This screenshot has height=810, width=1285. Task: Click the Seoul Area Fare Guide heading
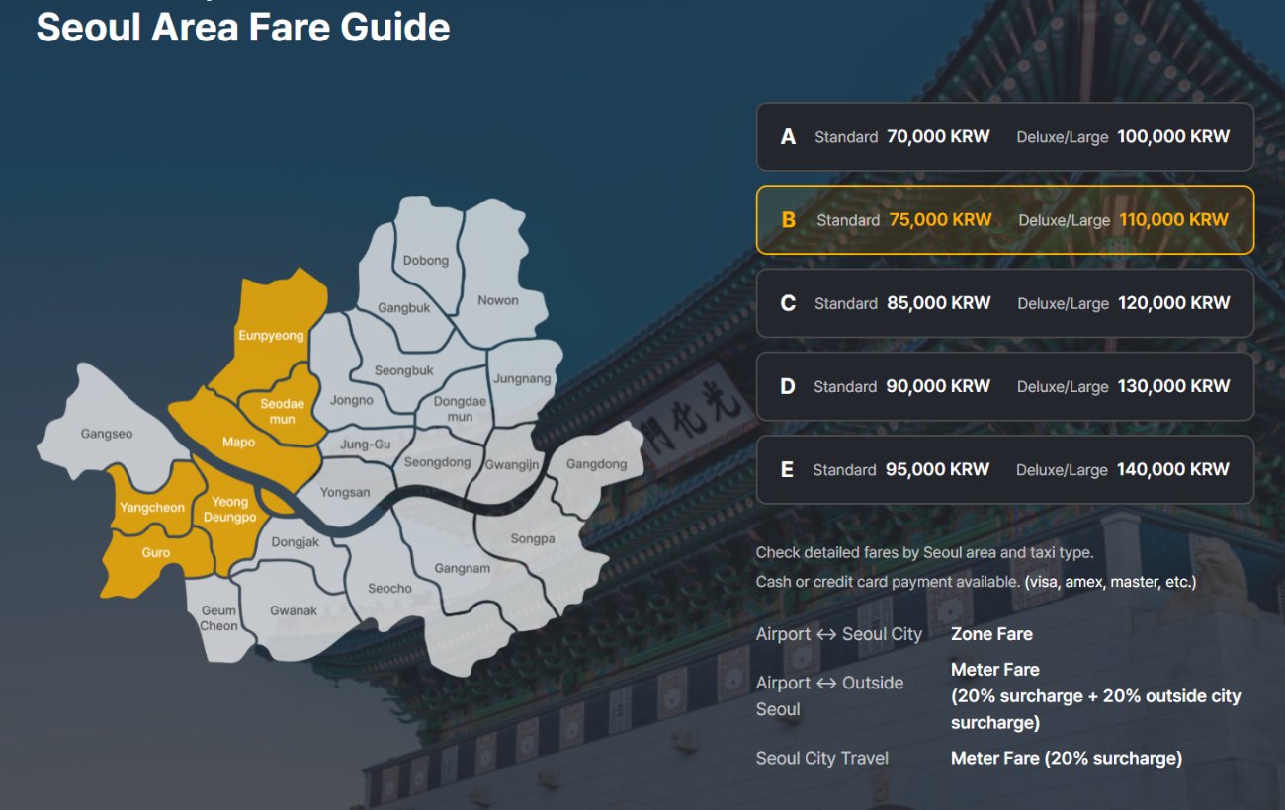[243, 27]
